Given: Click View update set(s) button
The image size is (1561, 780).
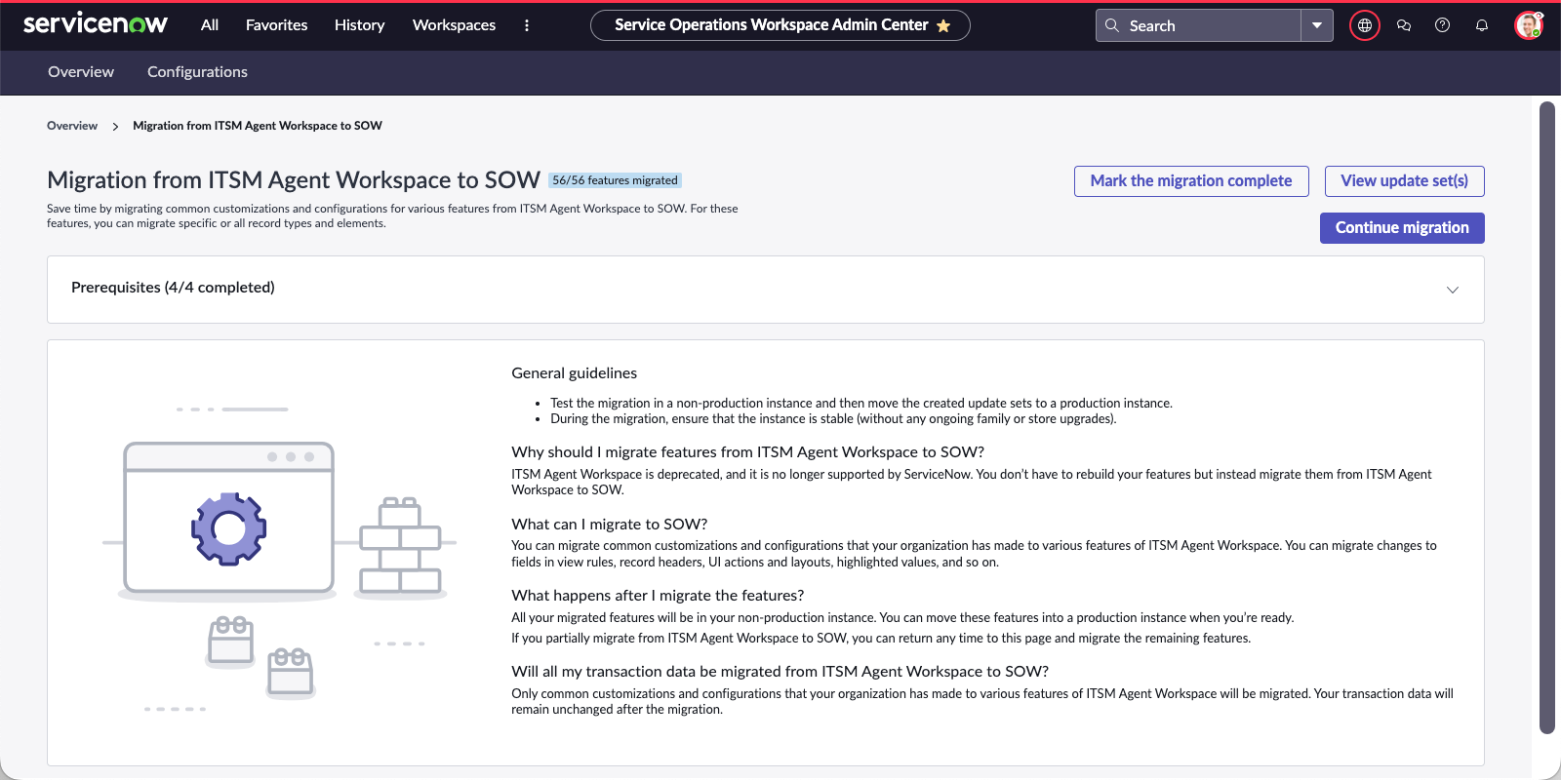Looking at the screenshot, I should 1404,181.
